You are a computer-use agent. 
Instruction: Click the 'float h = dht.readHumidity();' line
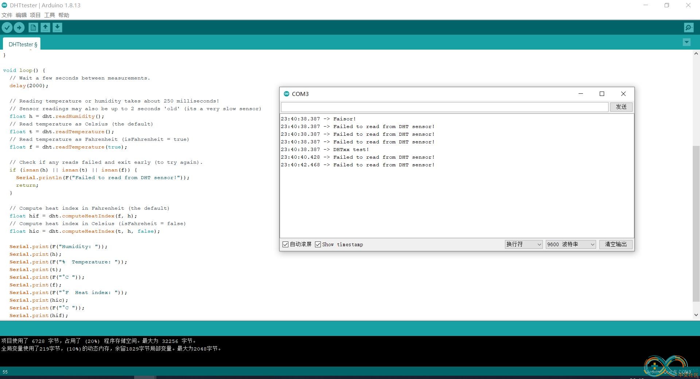[x=57, y=116]
